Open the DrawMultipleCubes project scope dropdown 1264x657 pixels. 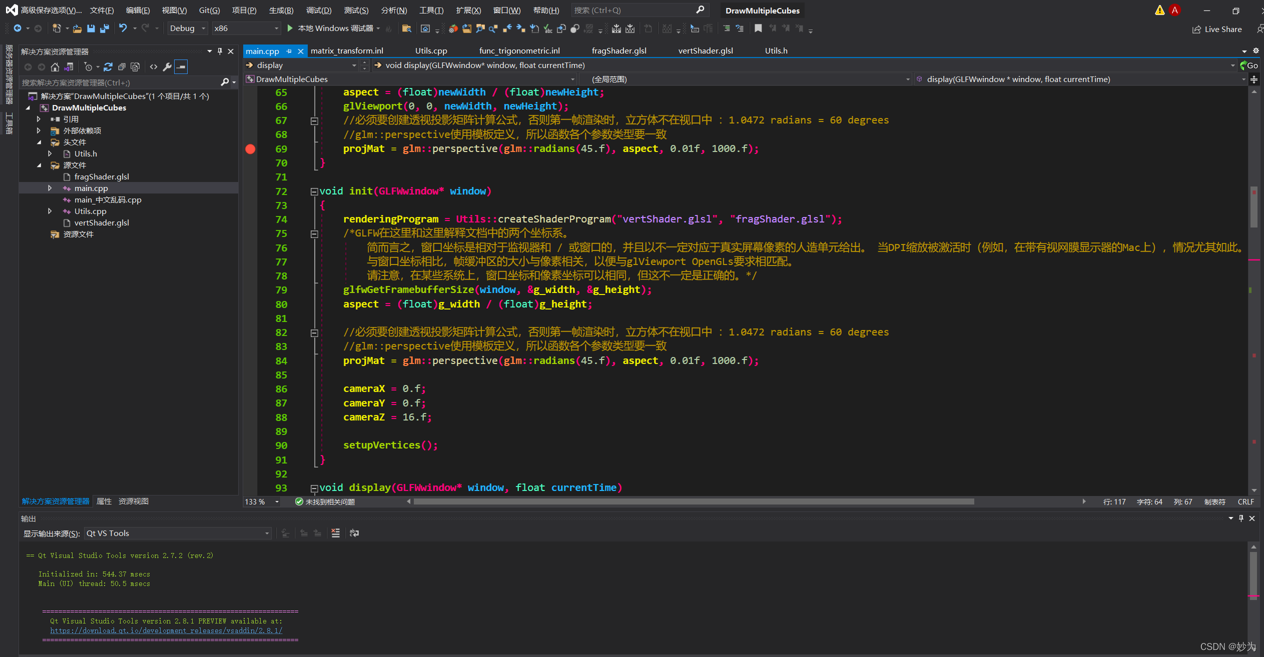pyautogui.click(x=410, y=79)
